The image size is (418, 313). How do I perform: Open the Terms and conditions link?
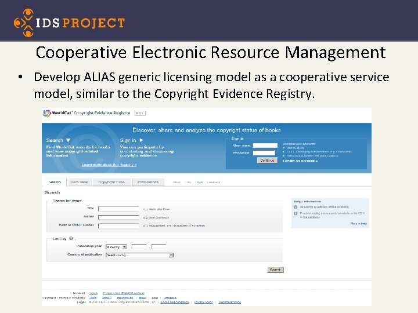click(175, 302)
